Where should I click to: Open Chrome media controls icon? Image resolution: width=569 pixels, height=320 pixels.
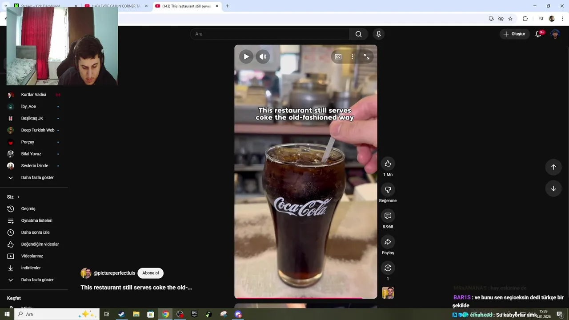pyautogui.click(x=541, y=19)
